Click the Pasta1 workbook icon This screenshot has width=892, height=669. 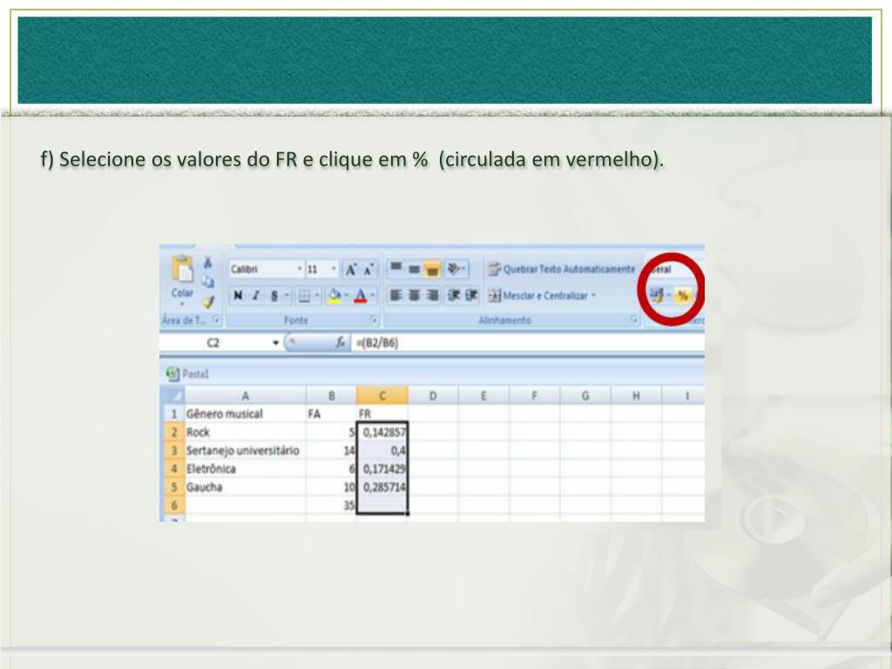tap(172, 374)
